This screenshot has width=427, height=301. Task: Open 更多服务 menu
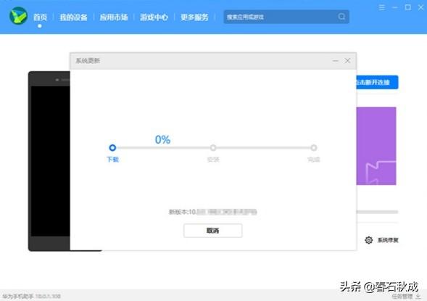pos(194,17)
